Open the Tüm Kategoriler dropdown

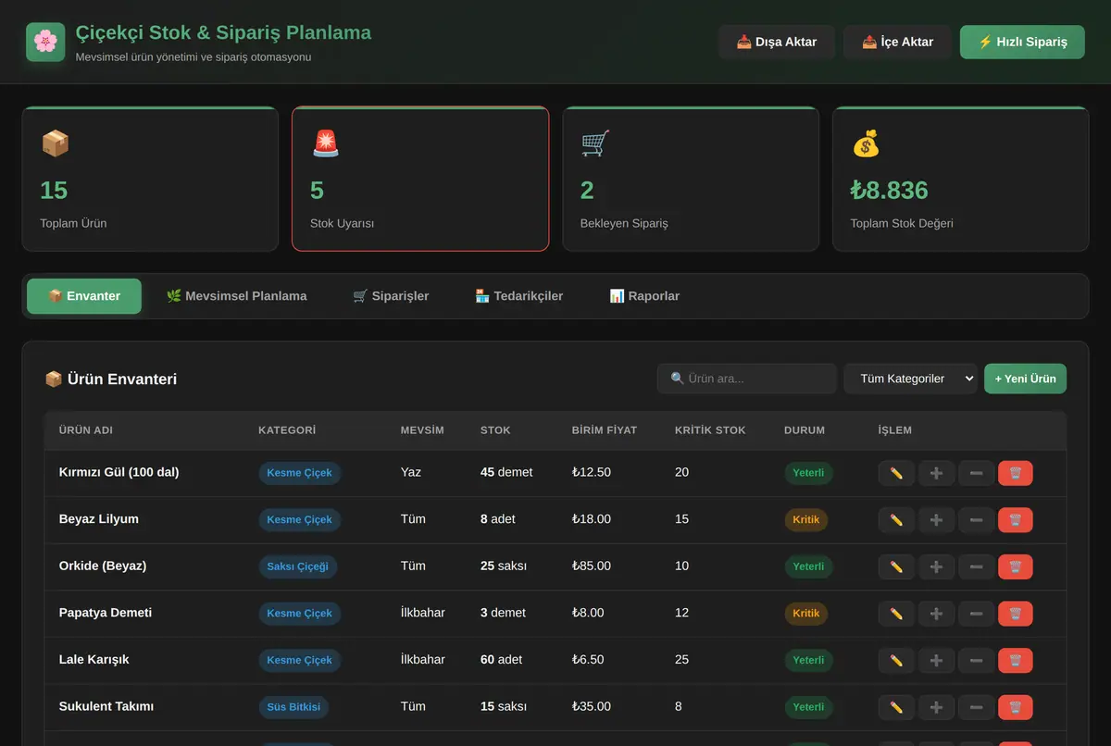[x=910, y=379]
